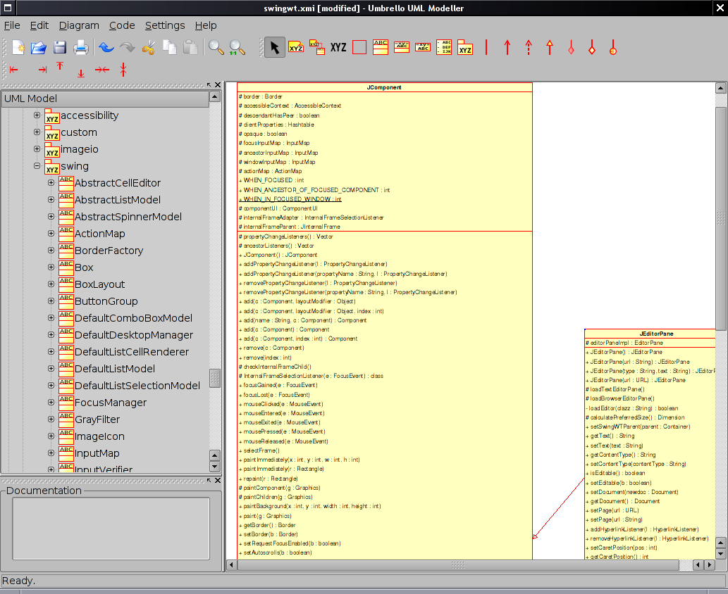This screenshot has width=728, height=594.
Task: Select the Aggregation diamond tool
Action: tap(592, 47)
